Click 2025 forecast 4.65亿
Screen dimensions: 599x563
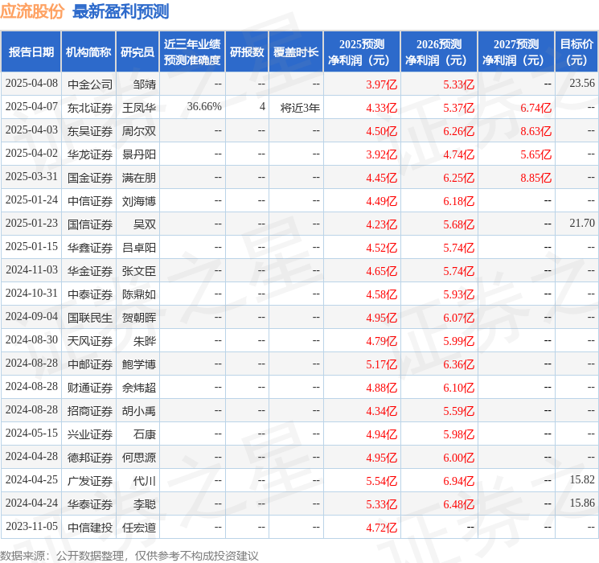click(382, 270)
